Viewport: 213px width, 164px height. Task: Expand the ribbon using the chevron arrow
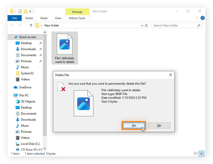(197, 18)
